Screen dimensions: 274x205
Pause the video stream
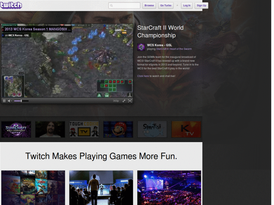[x=4, y=101]
